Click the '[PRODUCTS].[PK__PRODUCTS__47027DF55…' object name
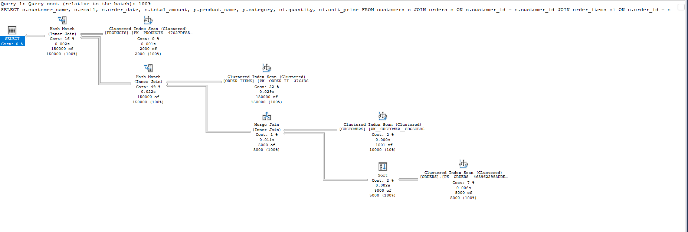This screenshot has width=688, height=232. [148, 33]
